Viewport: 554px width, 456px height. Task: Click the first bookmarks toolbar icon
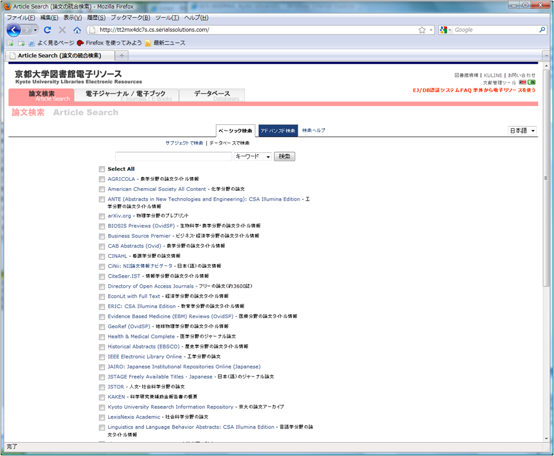coord(10,43)
